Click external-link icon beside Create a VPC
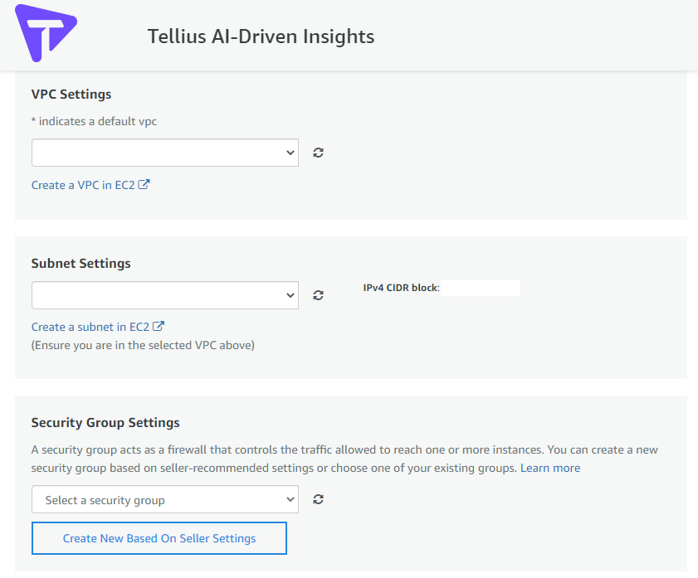The width and height of the screenshot is (698, 578). point(144,184)
